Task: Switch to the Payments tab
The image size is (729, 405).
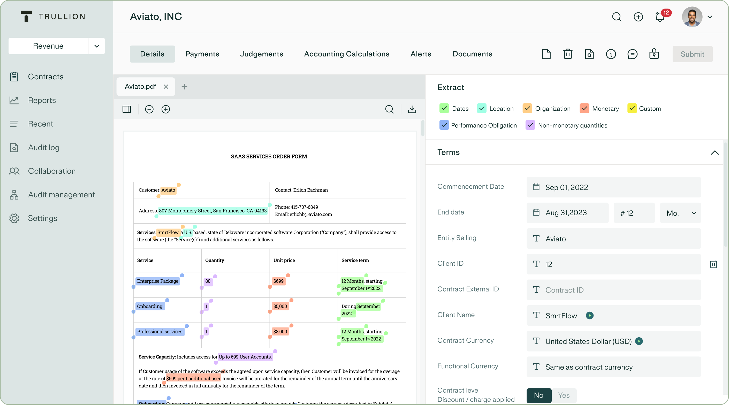Action: pyautogui.click(x=202, y=54)
